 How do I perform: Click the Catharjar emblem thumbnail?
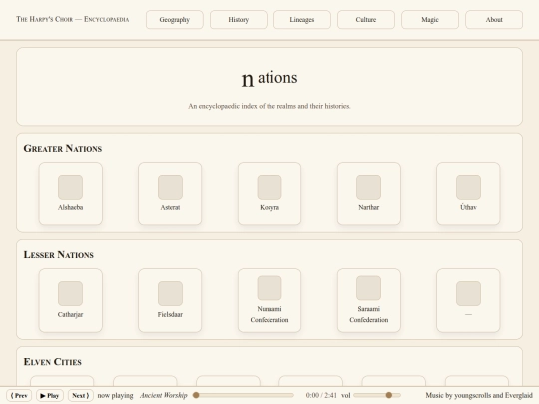pos(71,293)
